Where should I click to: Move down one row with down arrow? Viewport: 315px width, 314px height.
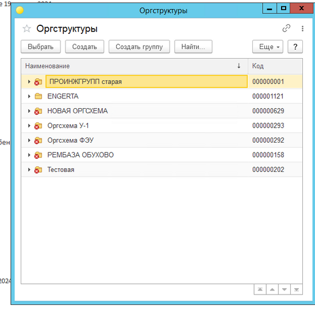tap(285, 289)
